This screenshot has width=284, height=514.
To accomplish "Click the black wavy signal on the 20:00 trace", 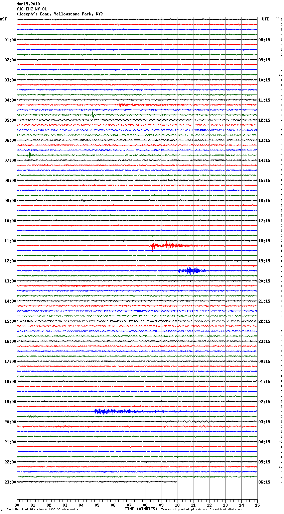I will click(194, 421).
